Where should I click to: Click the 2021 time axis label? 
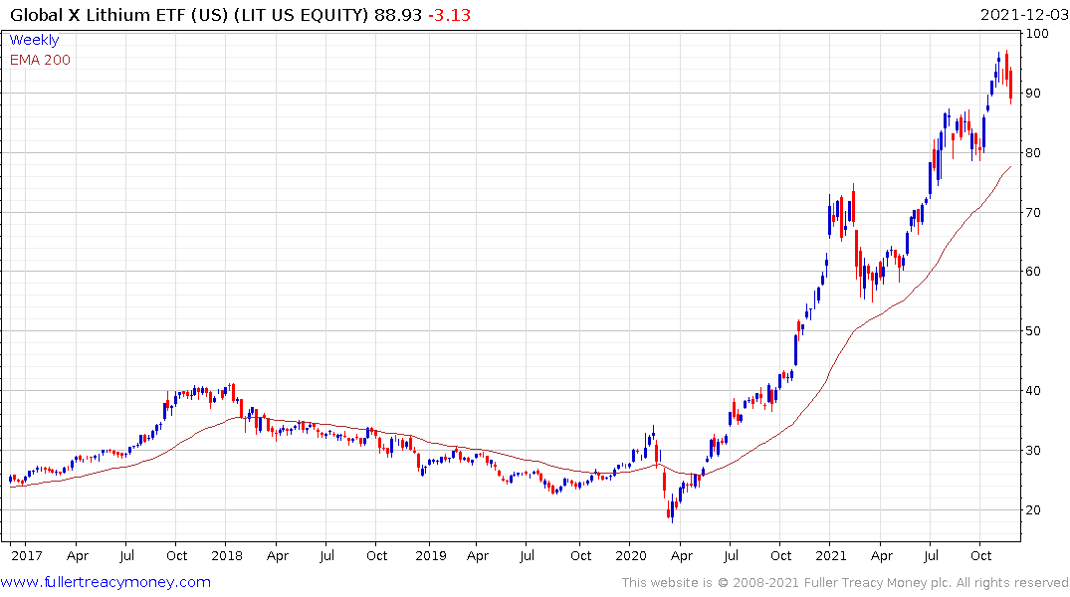[830, 556]
